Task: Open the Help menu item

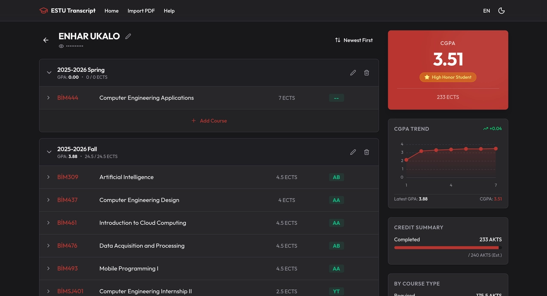Action: tap(169, 11)
